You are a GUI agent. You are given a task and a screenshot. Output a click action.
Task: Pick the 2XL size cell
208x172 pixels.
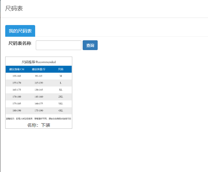pyautogui.click(x=61, y=97)
